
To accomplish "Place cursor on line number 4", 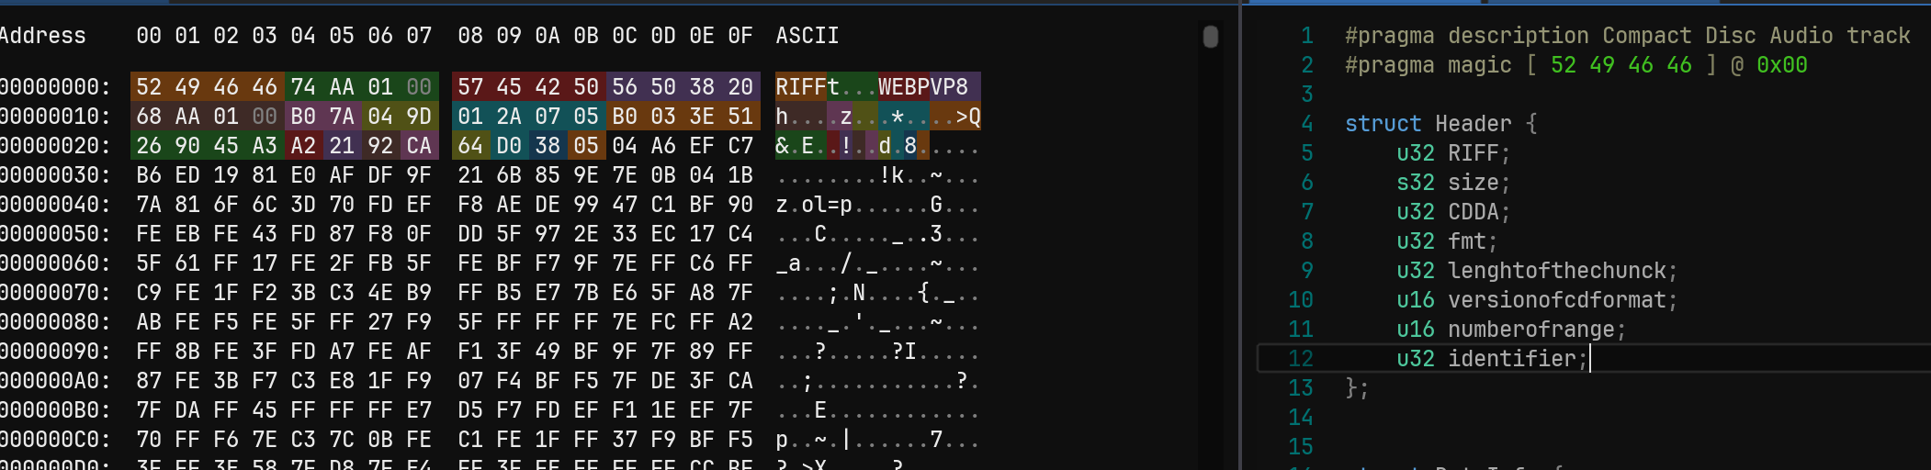I will click(1307, 123).
